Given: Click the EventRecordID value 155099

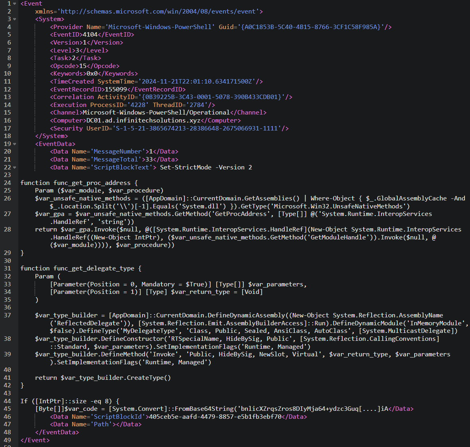Looking at the screenshot, I should [116, 89].
